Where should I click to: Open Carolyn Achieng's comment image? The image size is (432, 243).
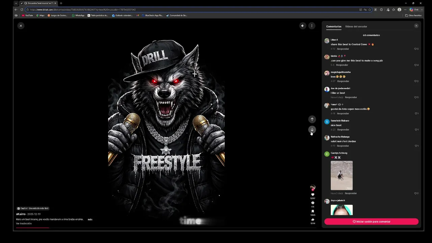pos(342,175)
